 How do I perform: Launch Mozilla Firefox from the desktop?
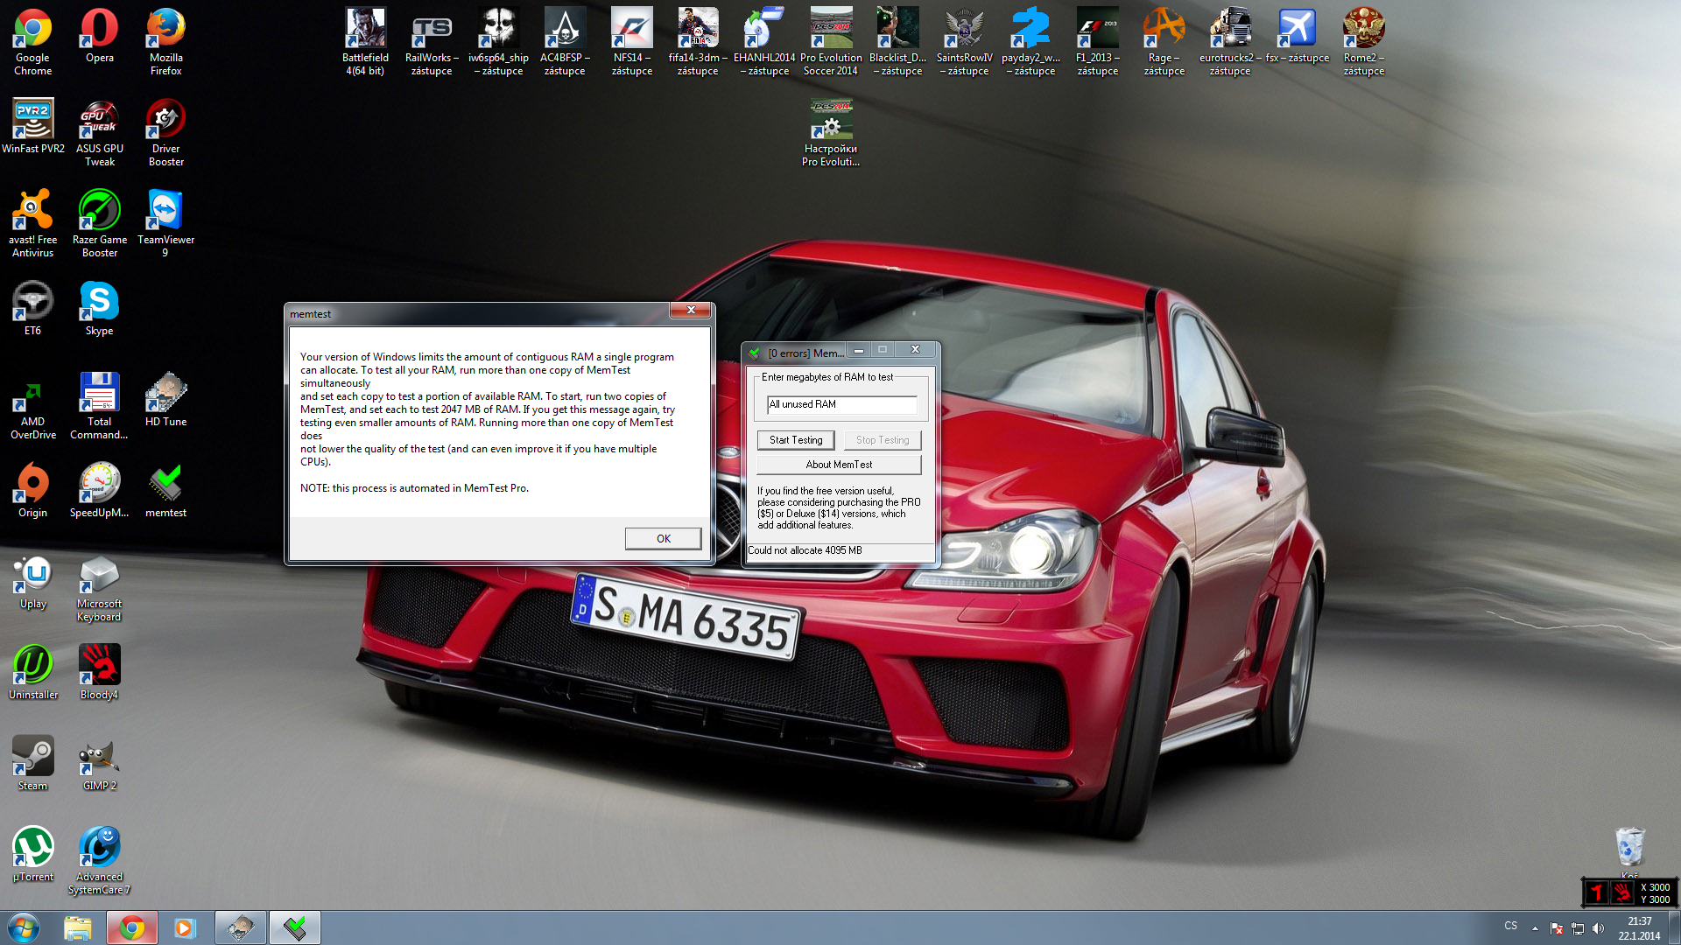[x=165, y=30]
